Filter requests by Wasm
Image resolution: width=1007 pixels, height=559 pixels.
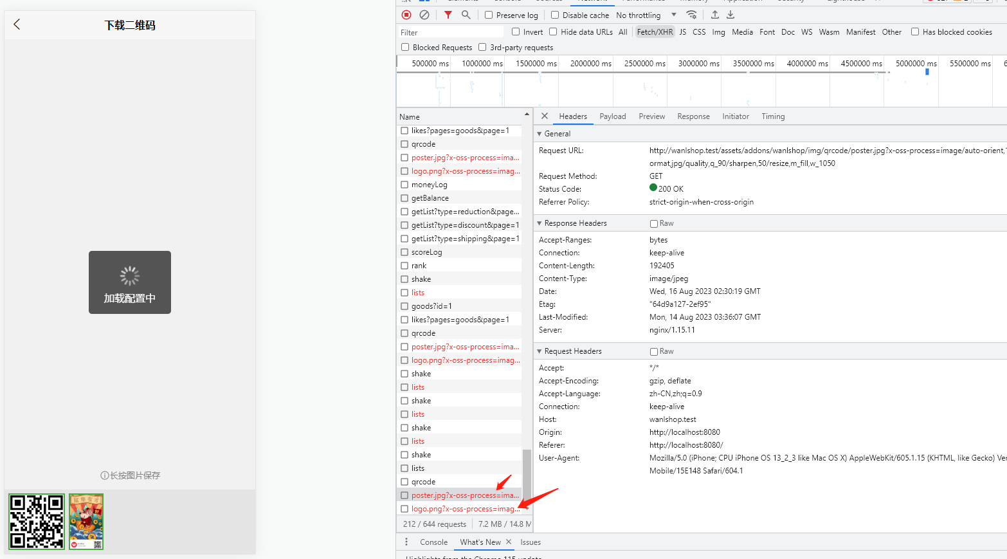[x=829, y=32]
